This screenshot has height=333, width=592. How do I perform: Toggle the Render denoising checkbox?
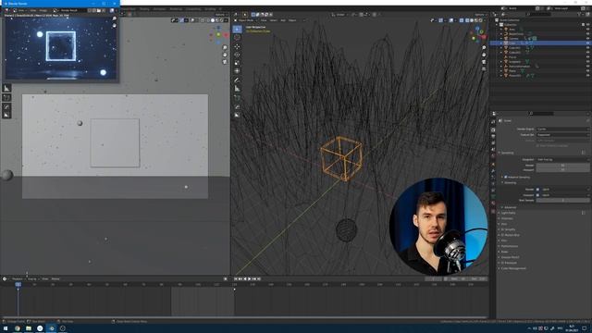tap(537, 190)
